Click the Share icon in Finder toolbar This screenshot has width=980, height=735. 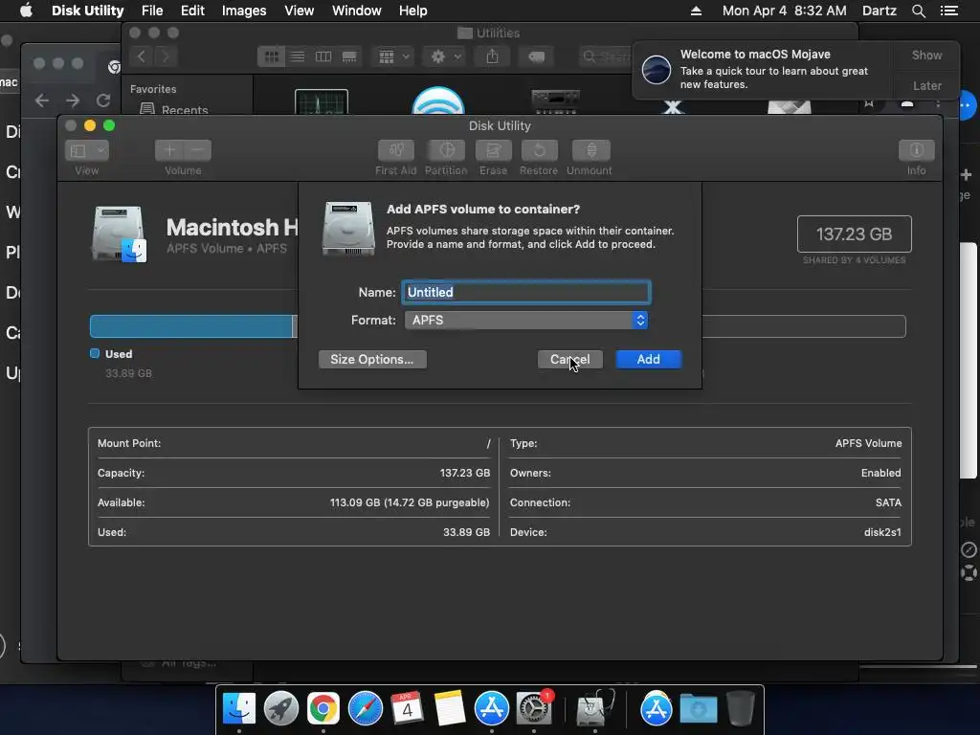point(493,56)
